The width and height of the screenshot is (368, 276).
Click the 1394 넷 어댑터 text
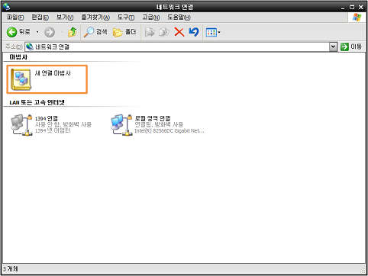[x=53, y=130]
